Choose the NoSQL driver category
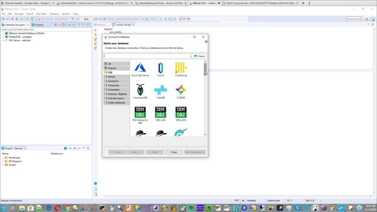The height and width of the screenshot is (212, 377). [x=117, y=77]
